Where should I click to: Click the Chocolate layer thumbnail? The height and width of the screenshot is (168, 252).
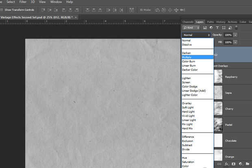coord(219,140)
